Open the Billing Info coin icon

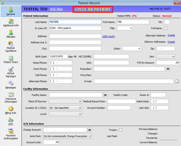pos(11,109)
